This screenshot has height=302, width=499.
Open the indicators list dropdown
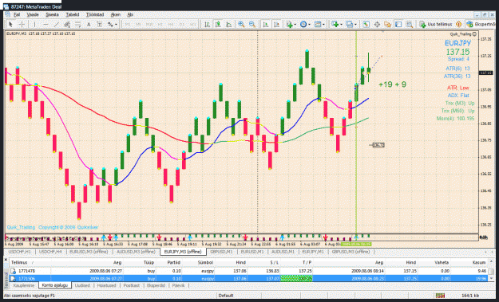[x=291, y=25]
